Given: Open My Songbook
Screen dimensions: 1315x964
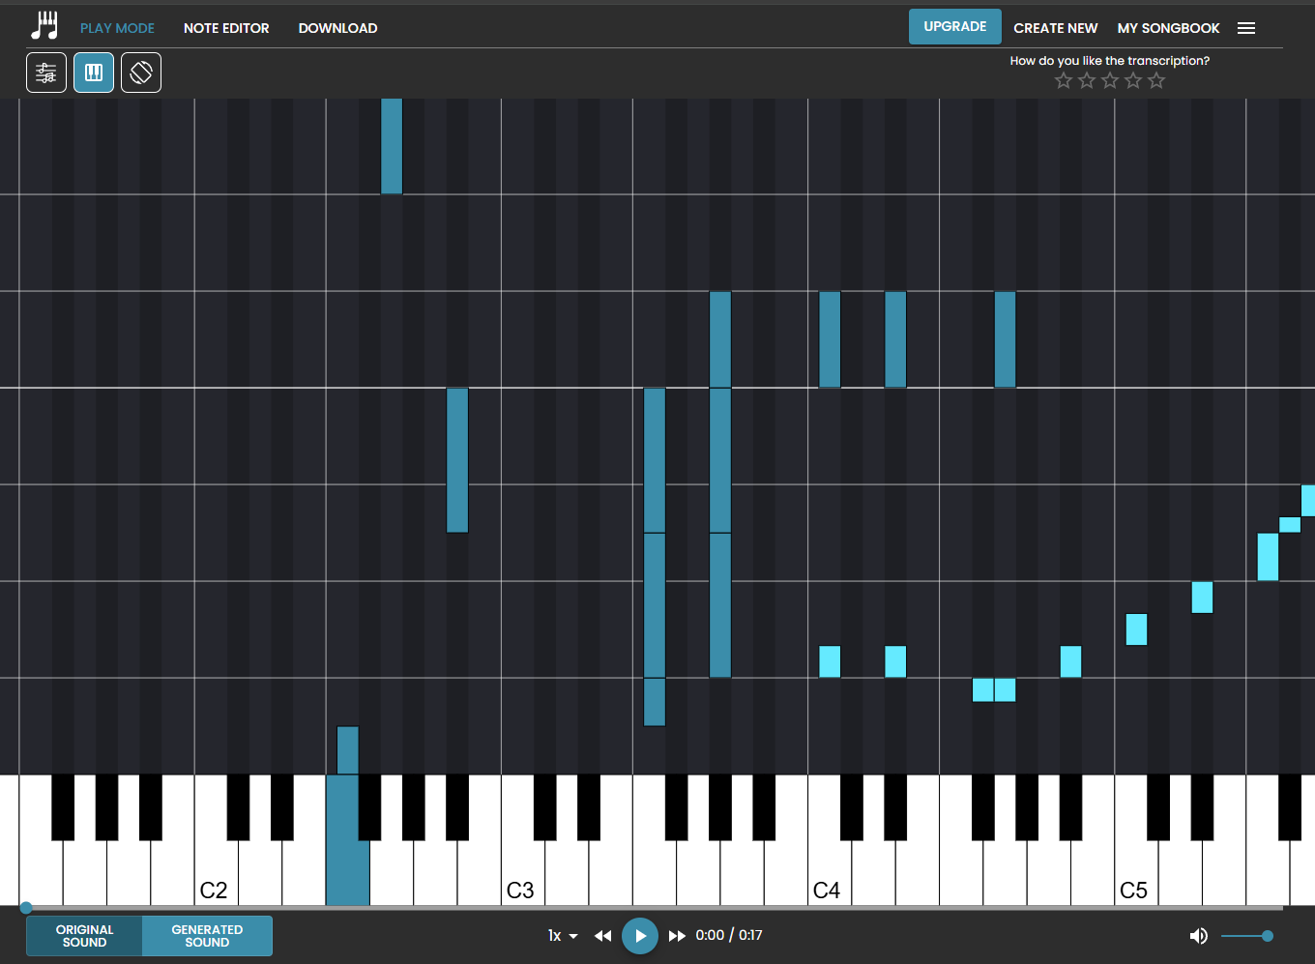Looking at the screenshot, I should [1168, 28].
